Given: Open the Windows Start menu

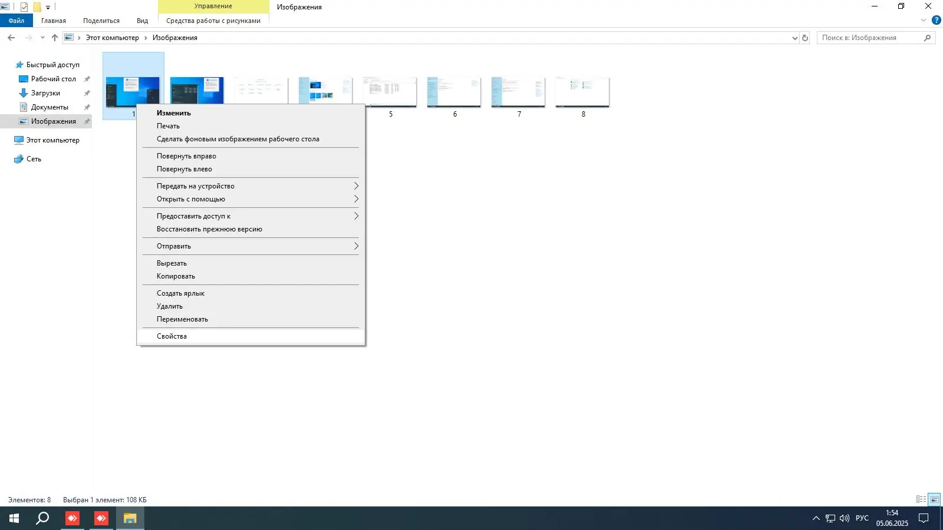Looking at the screenshot, I should (x=12, y=519).
